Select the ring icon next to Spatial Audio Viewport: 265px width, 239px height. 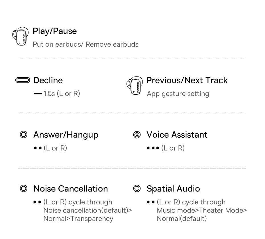137,189
